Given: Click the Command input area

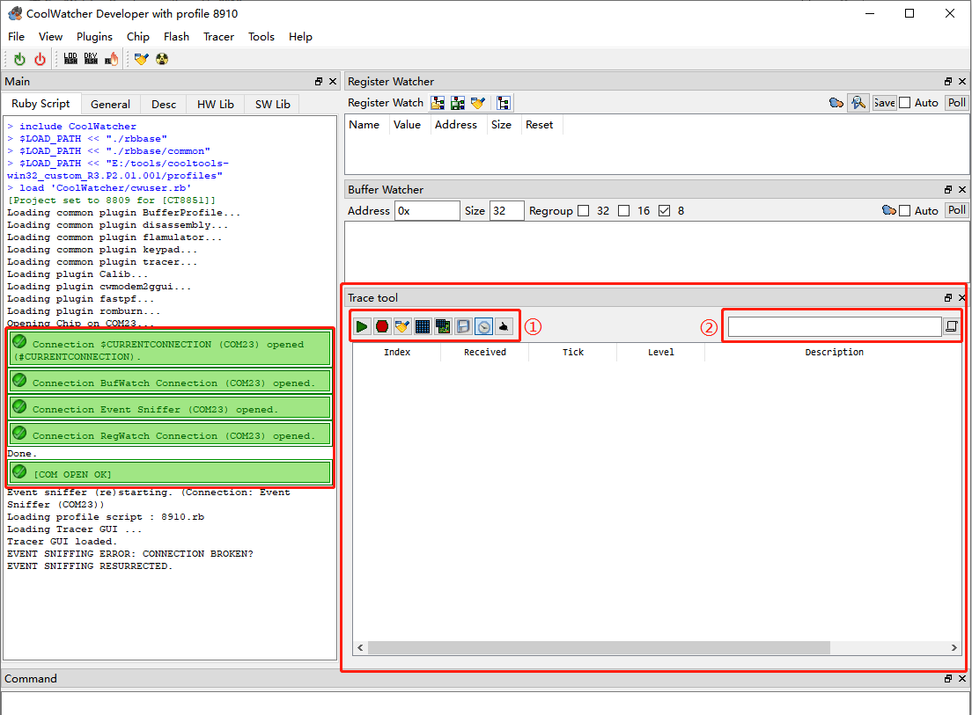Looking at the screenshot, I should [486, 704].
